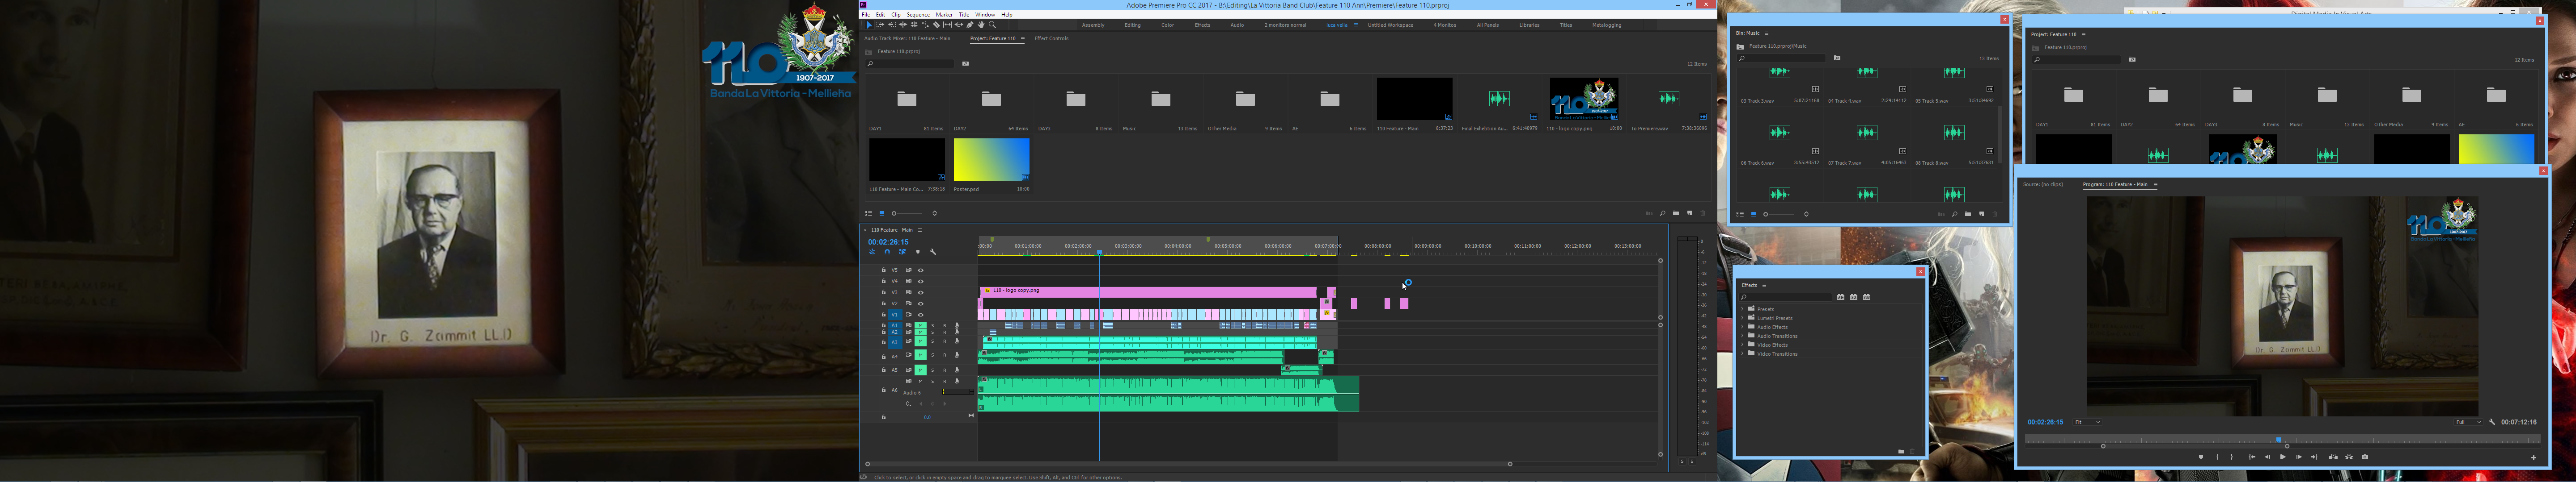Switch to the All Panels workspace
2576x482 pixels.
1488,25
